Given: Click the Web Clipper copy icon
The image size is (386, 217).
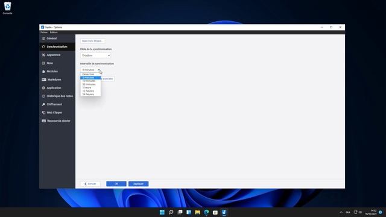Looking at the screenshot, I should pyautogui.click(x=43, y=113).
